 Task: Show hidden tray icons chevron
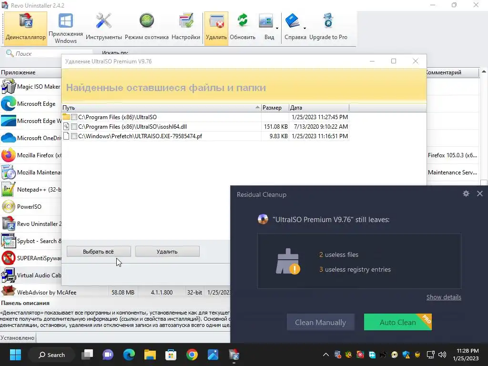326,355
